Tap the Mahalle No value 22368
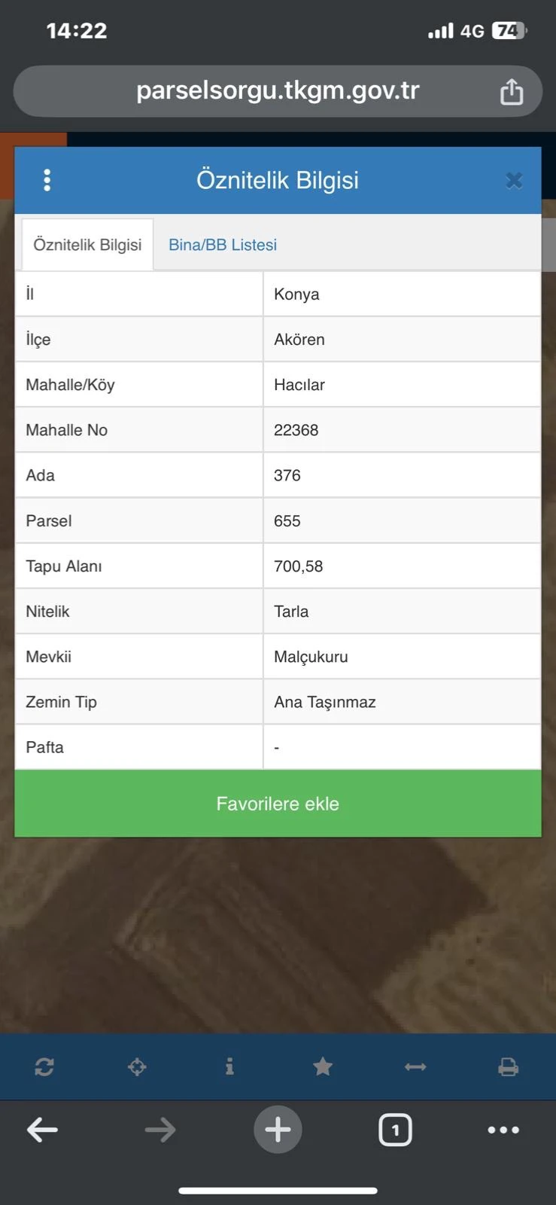The height and width of the screenshot is (1205, 556). (296, 430)
